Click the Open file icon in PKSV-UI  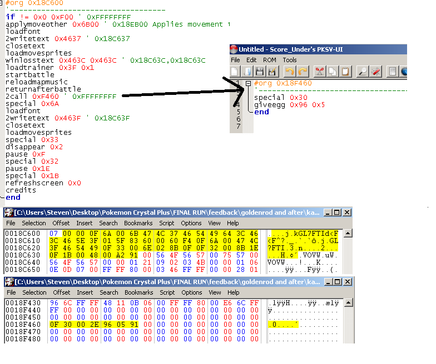coord(247,72)
